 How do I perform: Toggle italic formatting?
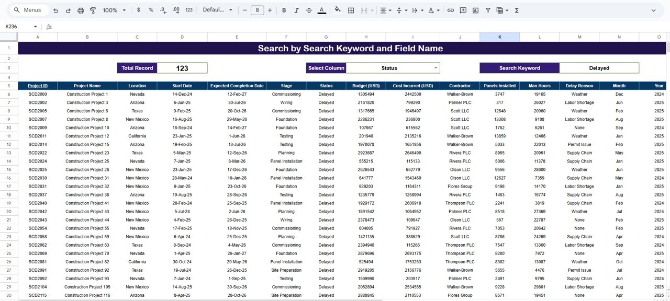click(x=296, y=10)
